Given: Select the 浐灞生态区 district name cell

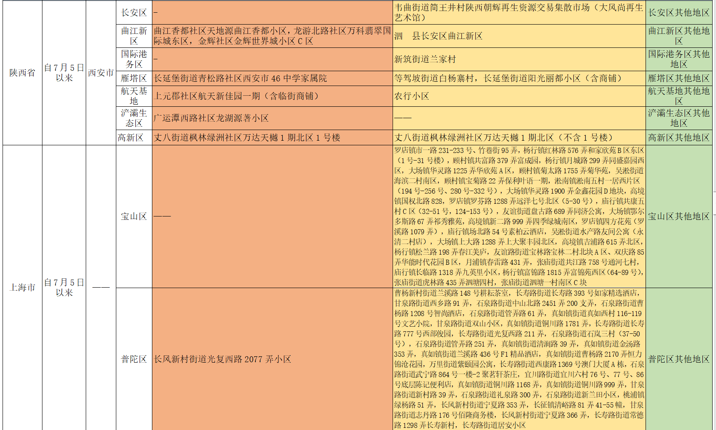Looking at the screenshot, I should coord(134,118).
